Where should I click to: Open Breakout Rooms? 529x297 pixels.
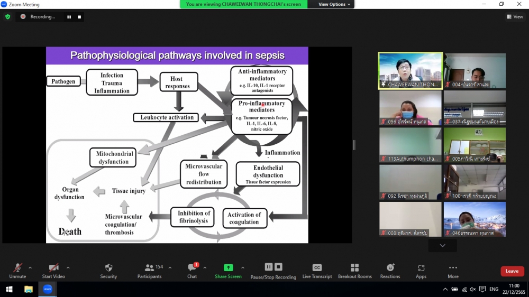click(x=355, y=268)
